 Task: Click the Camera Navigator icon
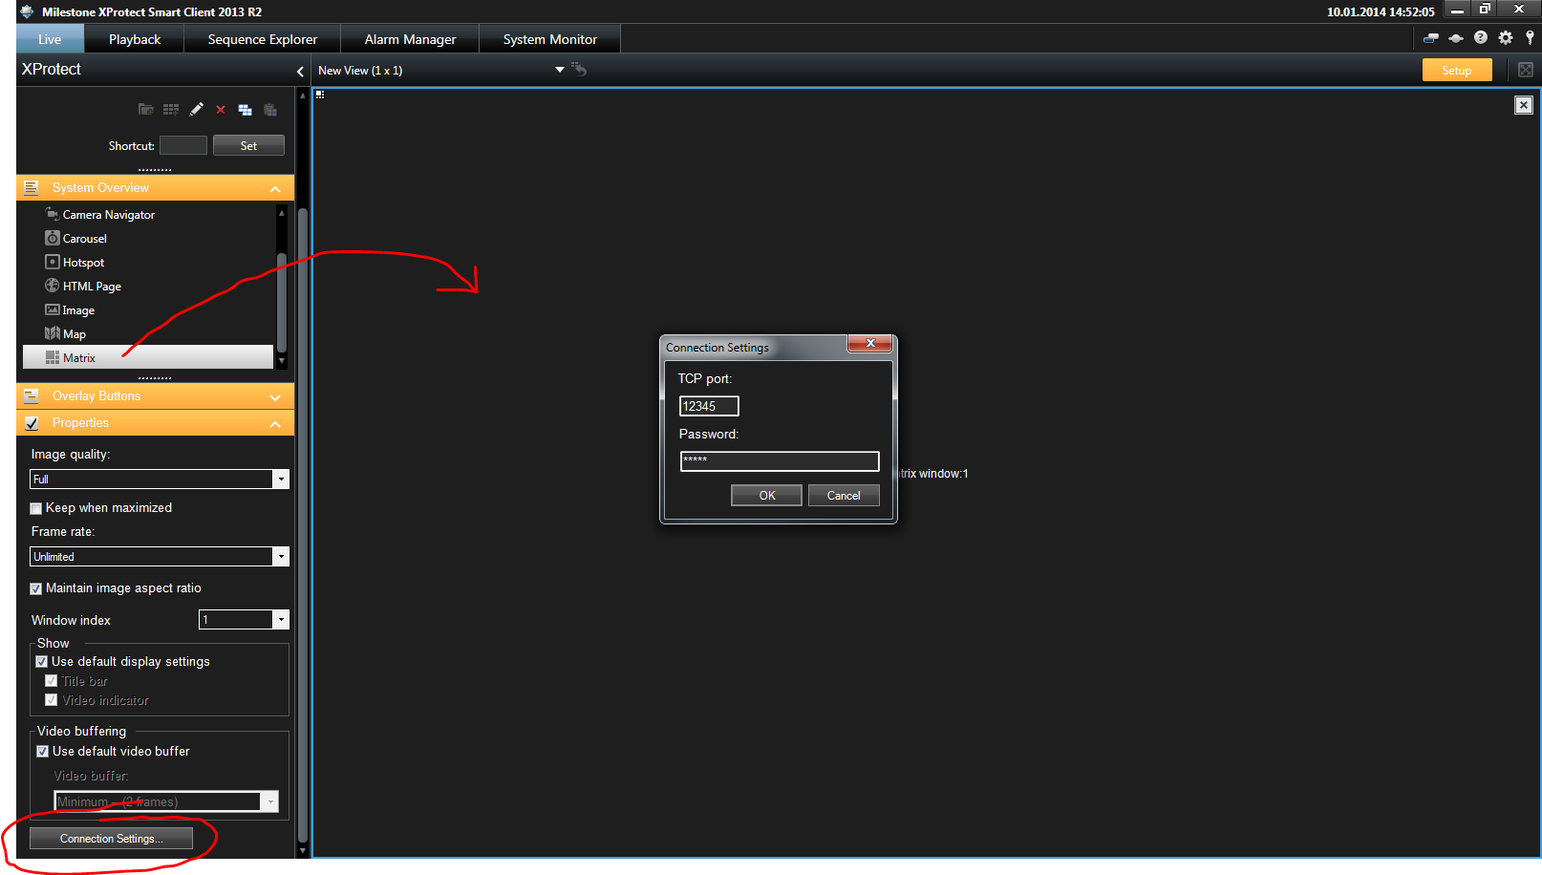click(x=53, y=214)
